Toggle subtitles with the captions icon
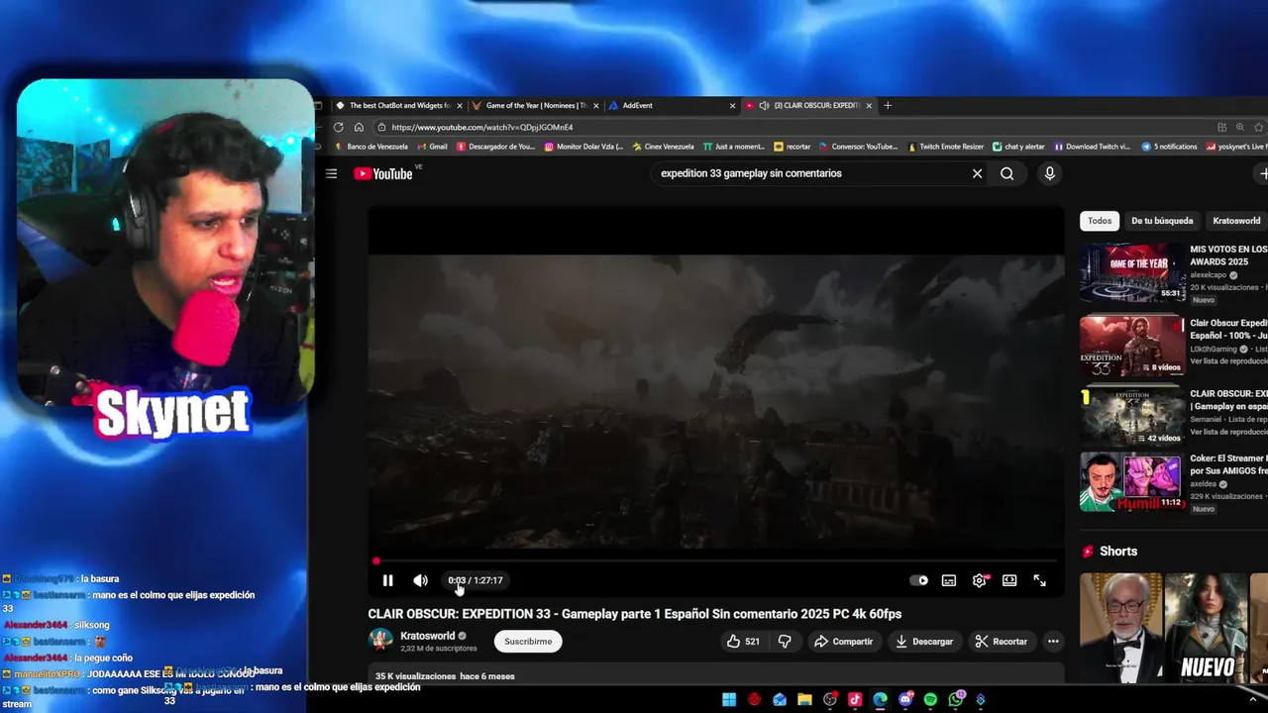The height and width of the screenshot is (713, 1268). (x=949, y=580)
